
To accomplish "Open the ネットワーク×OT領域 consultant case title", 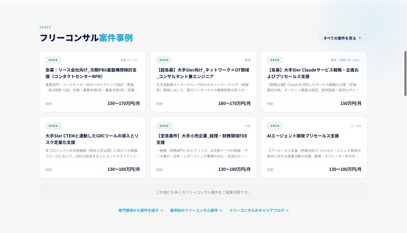I will (203, 73).
